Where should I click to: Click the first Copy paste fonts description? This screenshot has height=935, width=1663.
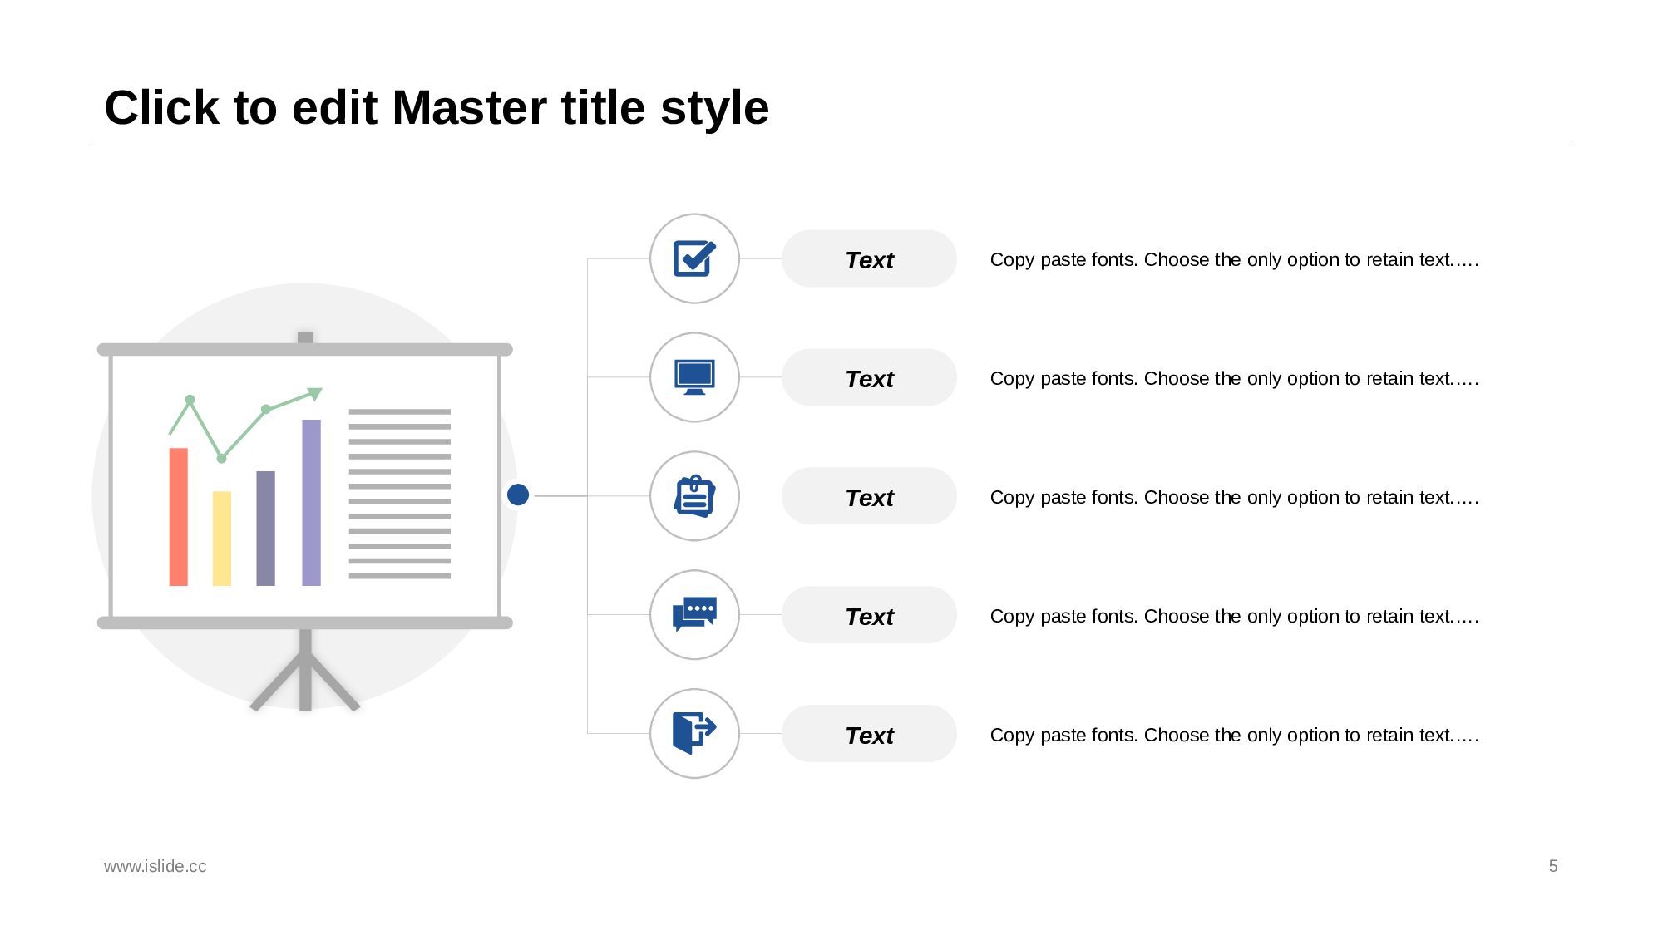click(x=1234, y=260)
